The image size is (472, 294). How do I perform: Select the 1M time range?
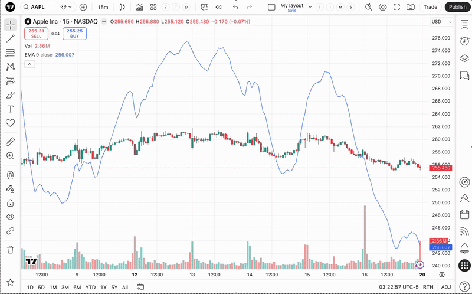53,288
